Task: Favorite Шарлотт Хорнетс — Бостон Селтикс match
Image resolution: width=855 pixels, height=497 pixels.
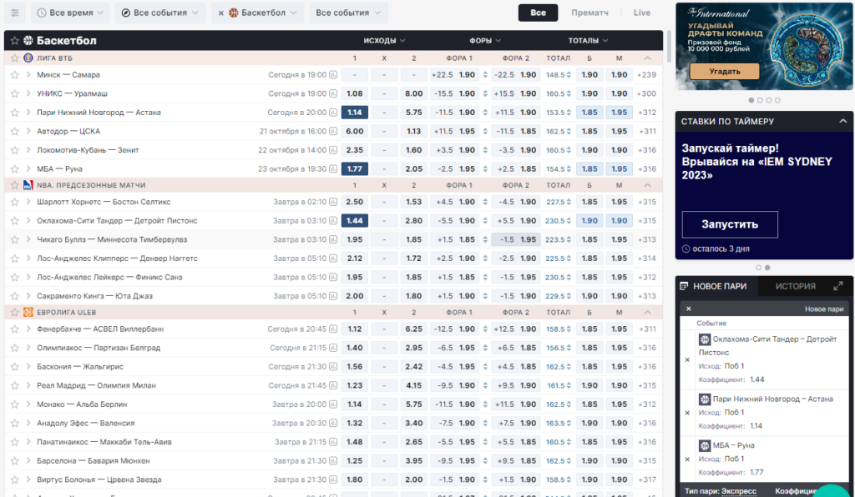Action: 15,202
